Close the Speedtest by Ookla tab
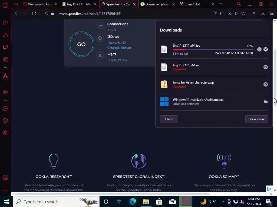This screenshot has height=207, width=277. pyautogui.click(x=134, y=4)
